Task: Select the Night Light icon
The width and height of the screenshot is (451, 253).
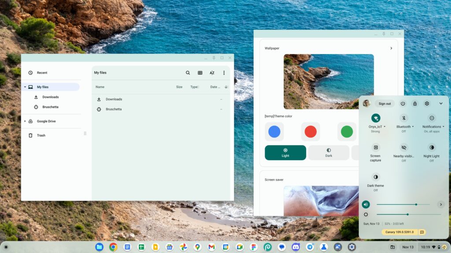Action: click(432, 148)
